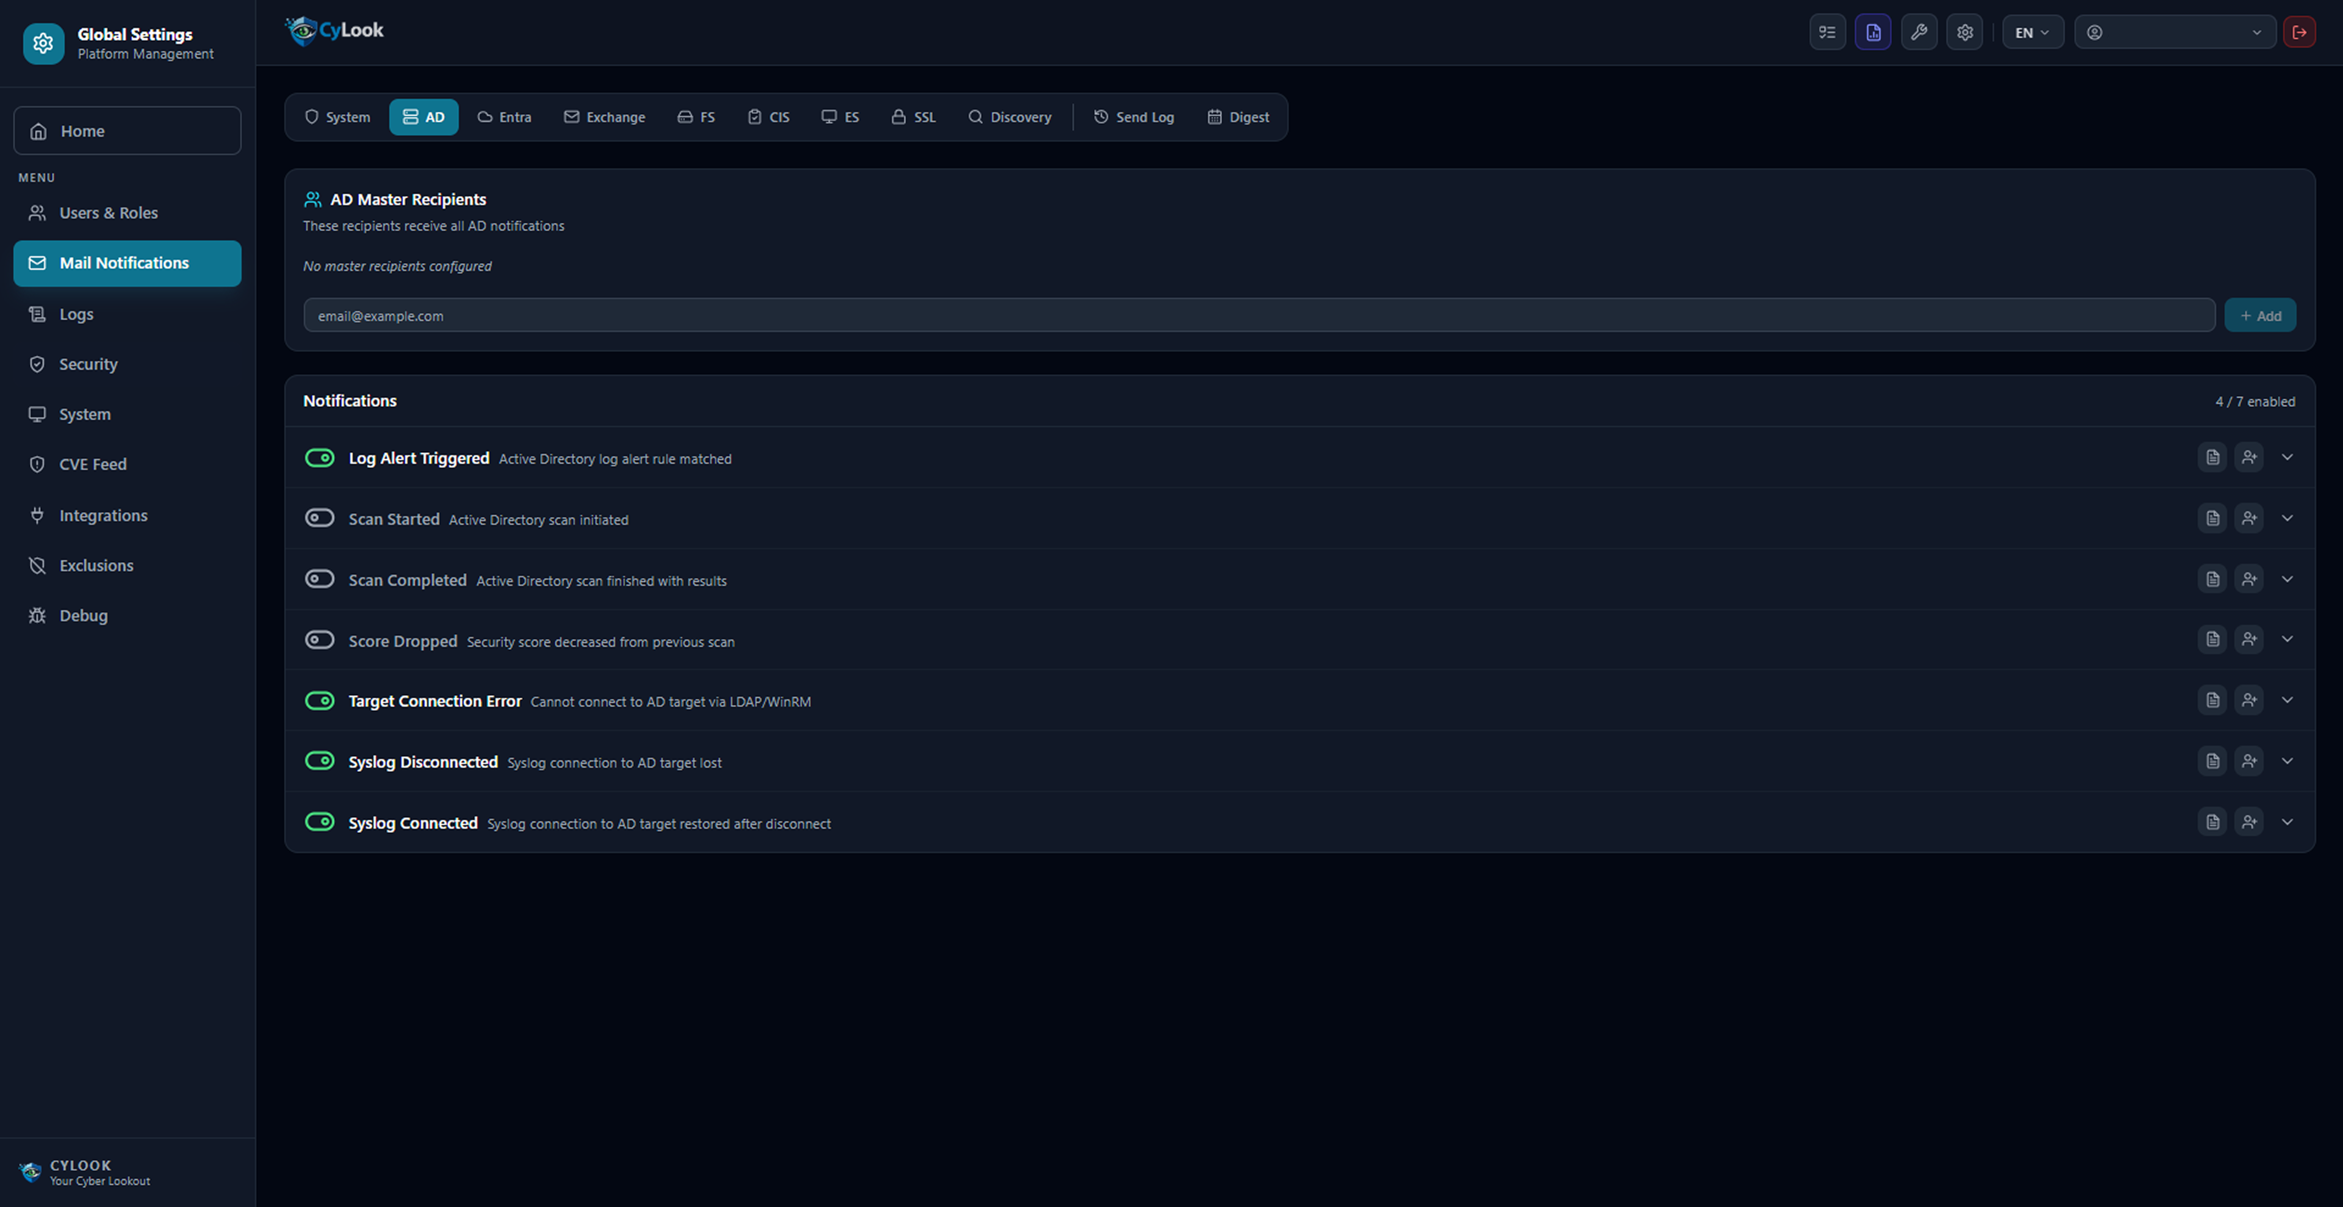Select the AD tab
This screenshot has height=1207, width=2343.
tap(424, 117)
